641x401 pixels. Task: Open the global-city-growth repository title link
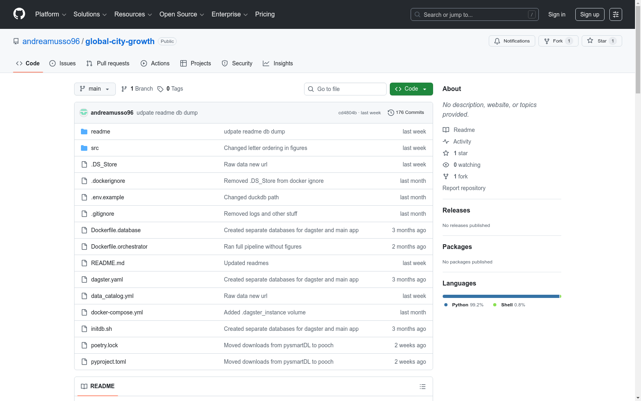(120, 41)
